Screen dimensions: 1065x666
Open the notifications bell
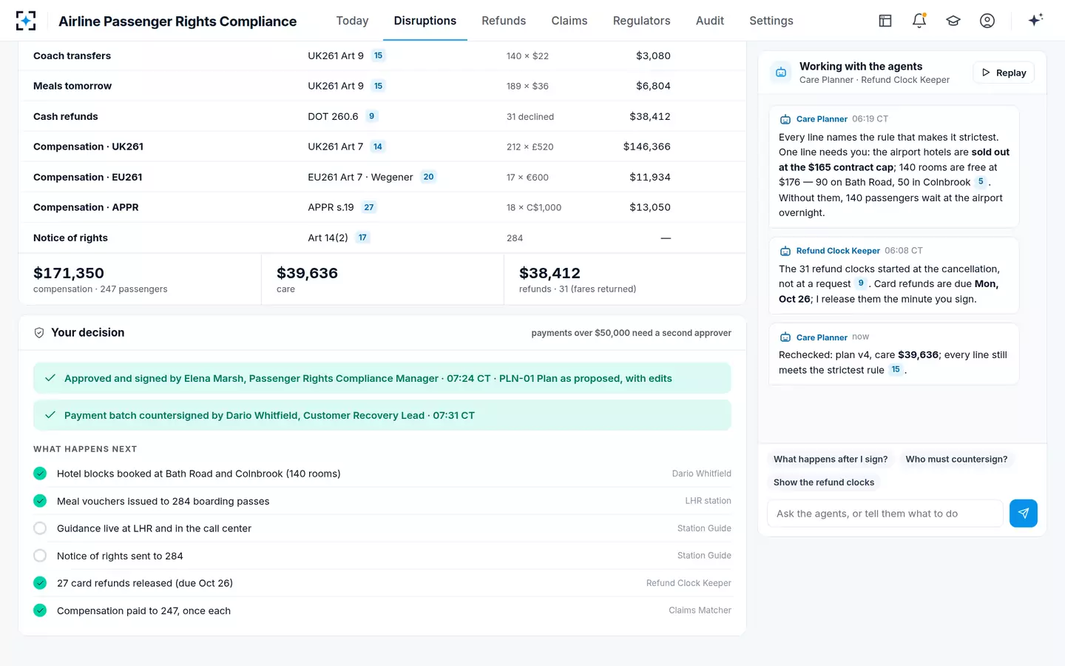[x=919, y=21]
